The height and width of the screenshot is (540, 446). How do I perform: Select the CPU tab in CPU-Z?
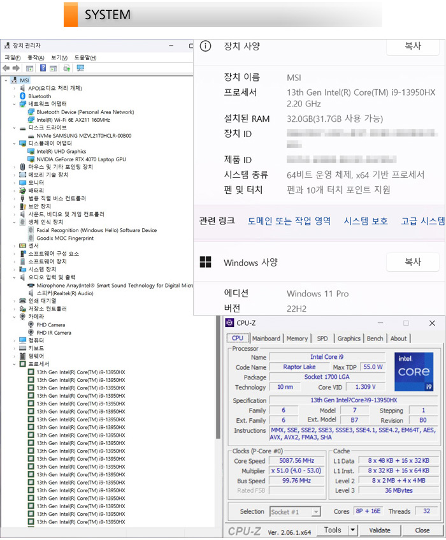pos(238,338)
